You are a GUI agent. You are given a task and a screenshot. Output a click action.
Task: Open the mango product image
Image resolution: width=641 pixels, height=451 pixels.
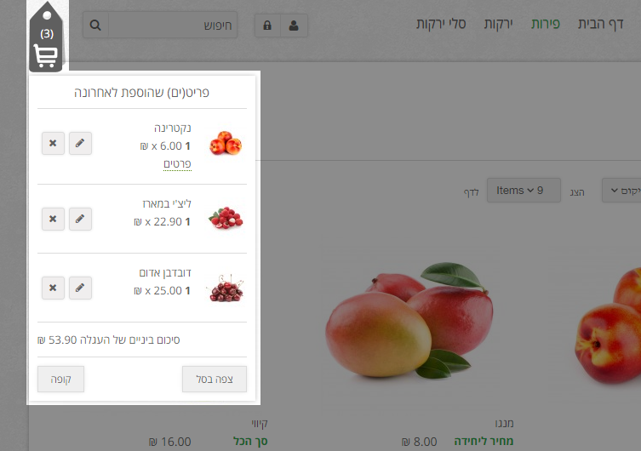point(410,320)
